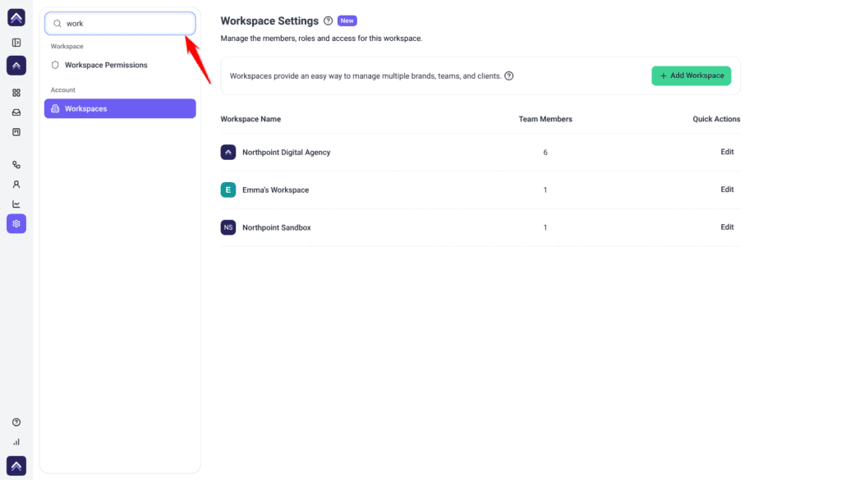Click the Northpoint Sandbox name

point(277,227)
